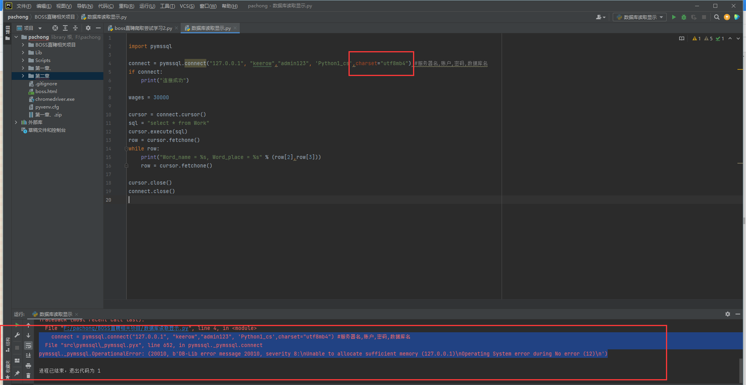Expand the BOSS直聘相关项目 folder
Image resolution: width=746 pixels, height=385 pixels.
coord(23,45)
